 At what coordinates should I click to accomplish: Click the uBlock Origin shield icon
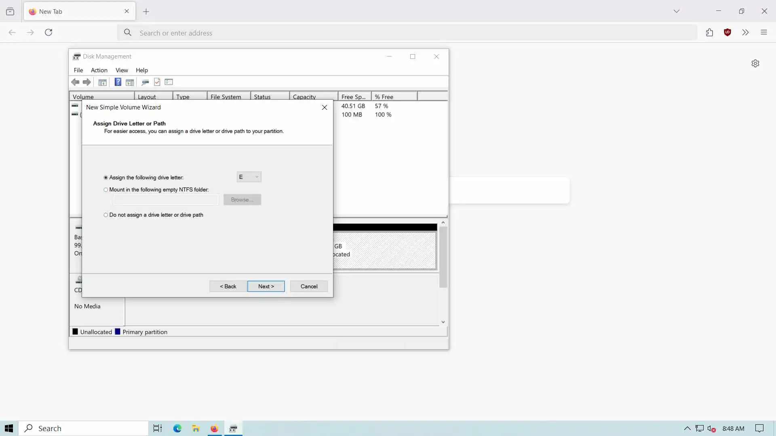727,33
